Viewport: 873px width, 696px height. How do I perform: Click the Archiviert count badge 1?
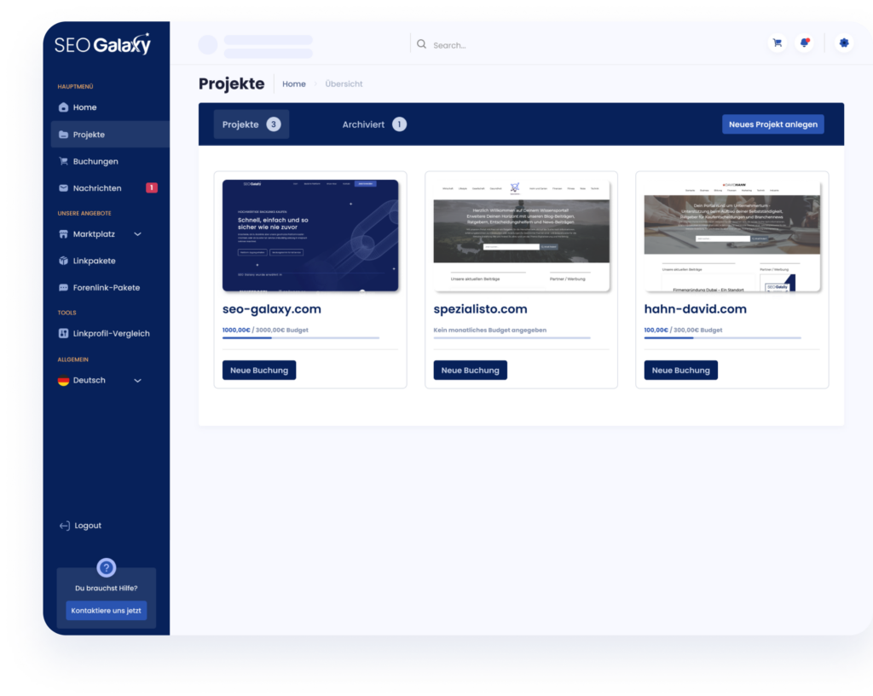pyautogui.click(x=399, y=124)
